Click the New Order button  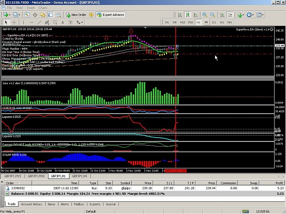pyautogui.click(x=76, y=15)
